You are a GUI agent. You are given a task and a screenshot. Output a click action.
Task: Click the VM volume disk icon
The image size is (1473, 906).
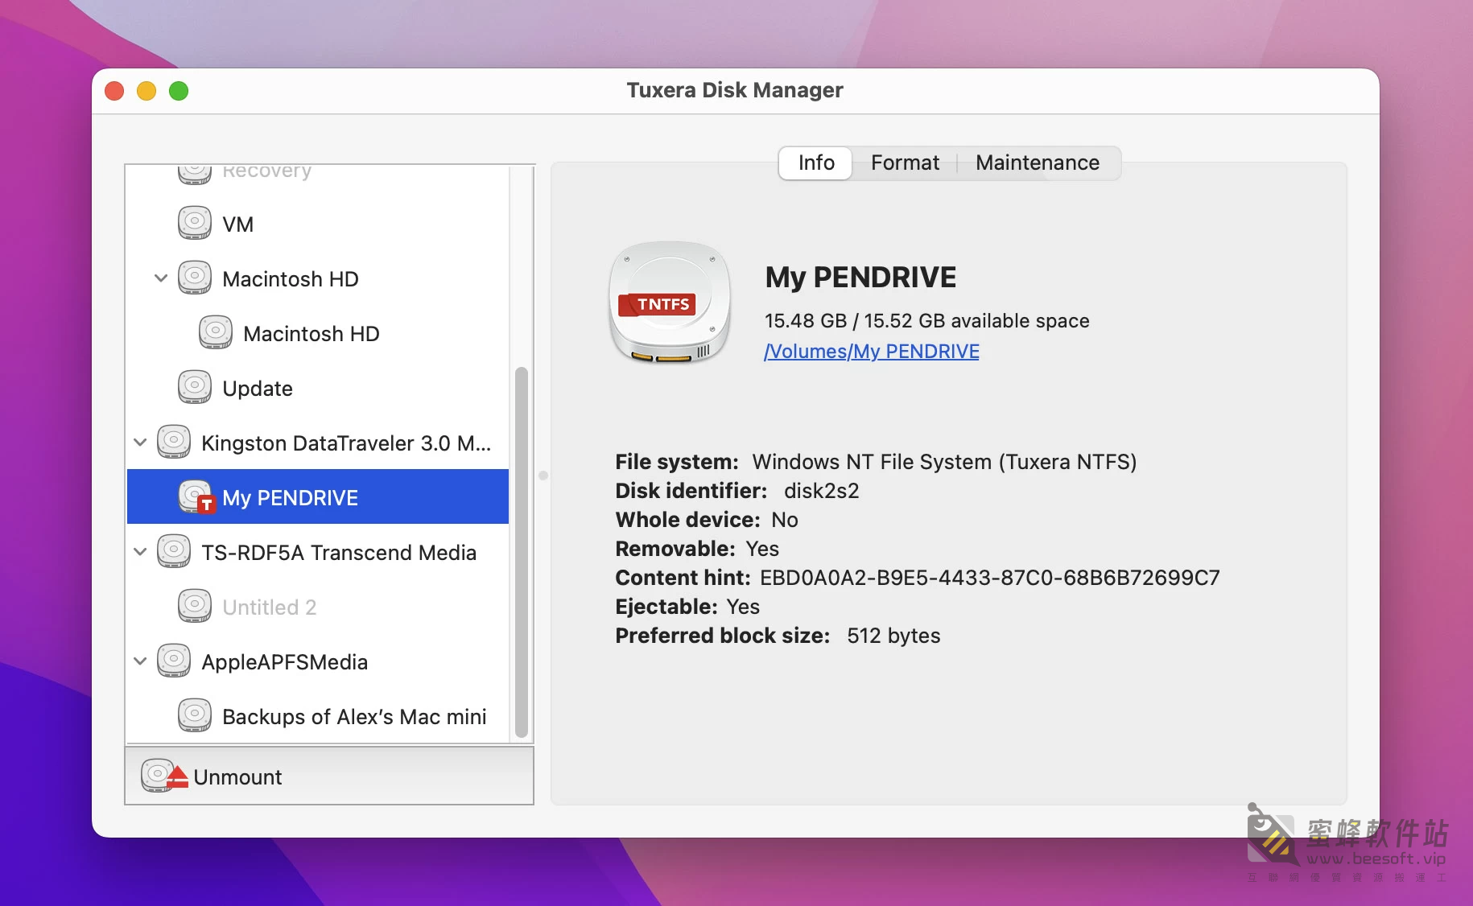point(195,224)
